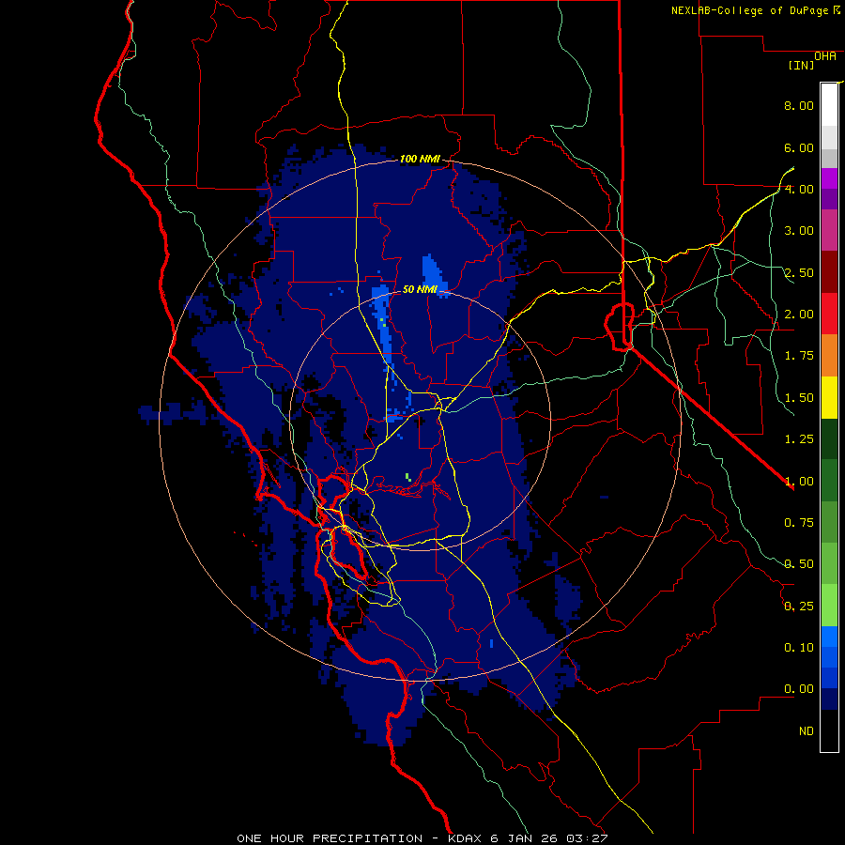
Task: Pick the green swatch beside 1.00
Action: 829,481
